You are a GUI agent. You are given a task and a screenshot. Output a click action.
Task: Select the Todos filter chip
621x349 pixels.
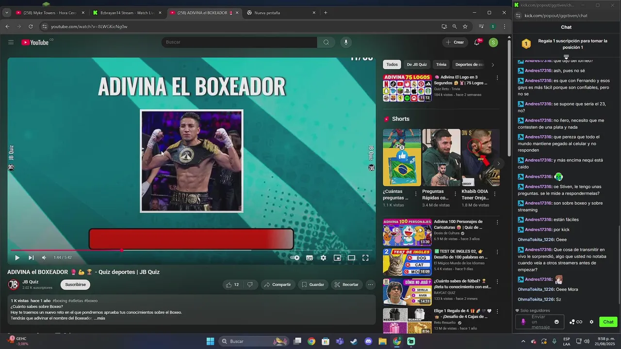pos(392,64)
